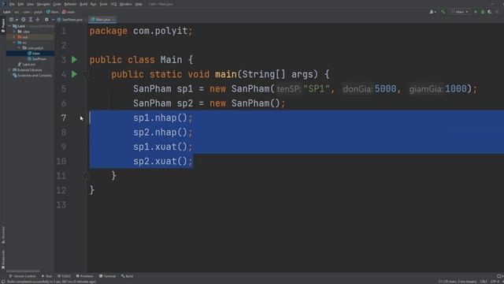Click UTF-8 encoding in status bar
The height and width of the screenshot is (284, 504).
495,282
